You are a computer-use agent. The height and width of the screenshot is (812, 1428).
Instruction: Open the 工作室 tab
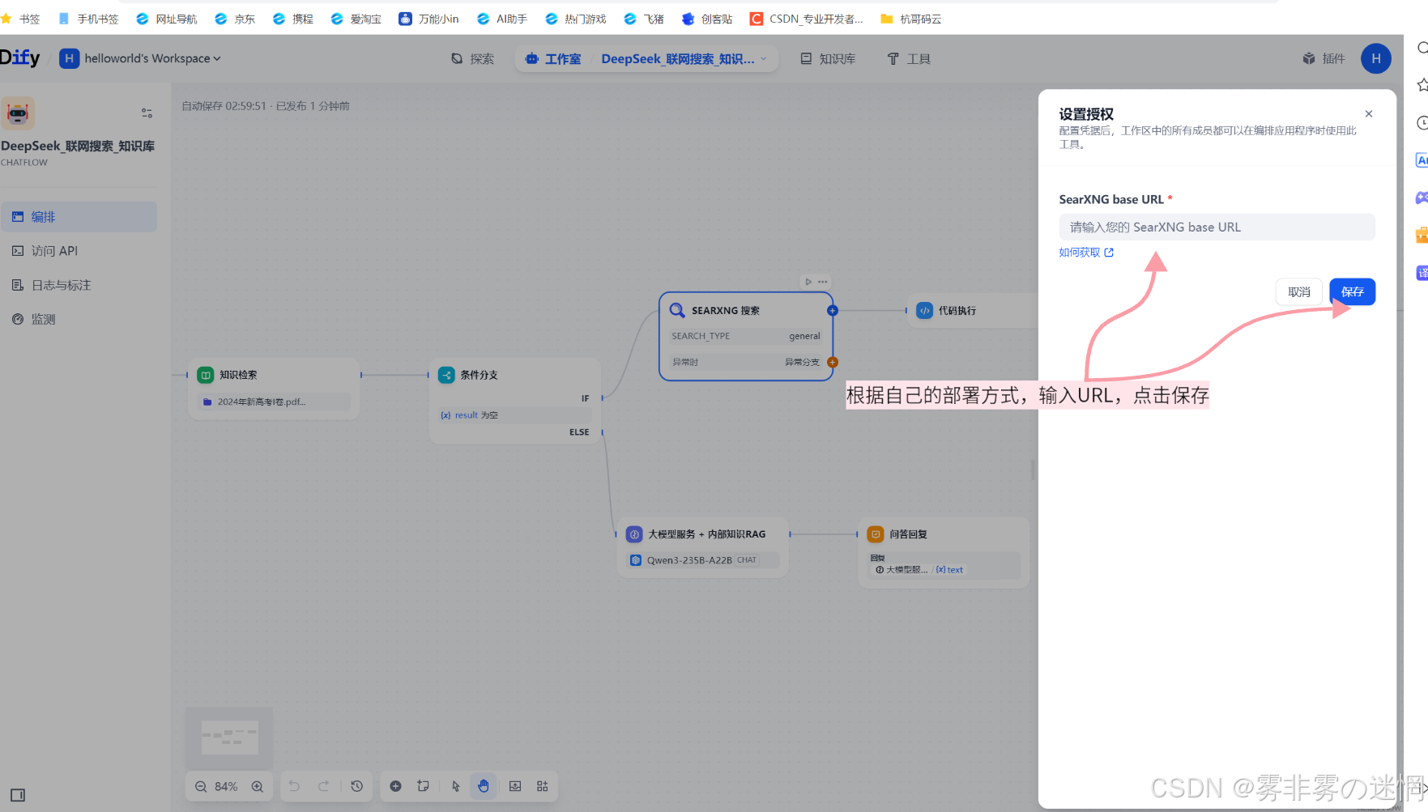pyautogui.click(x=553, y=58)
